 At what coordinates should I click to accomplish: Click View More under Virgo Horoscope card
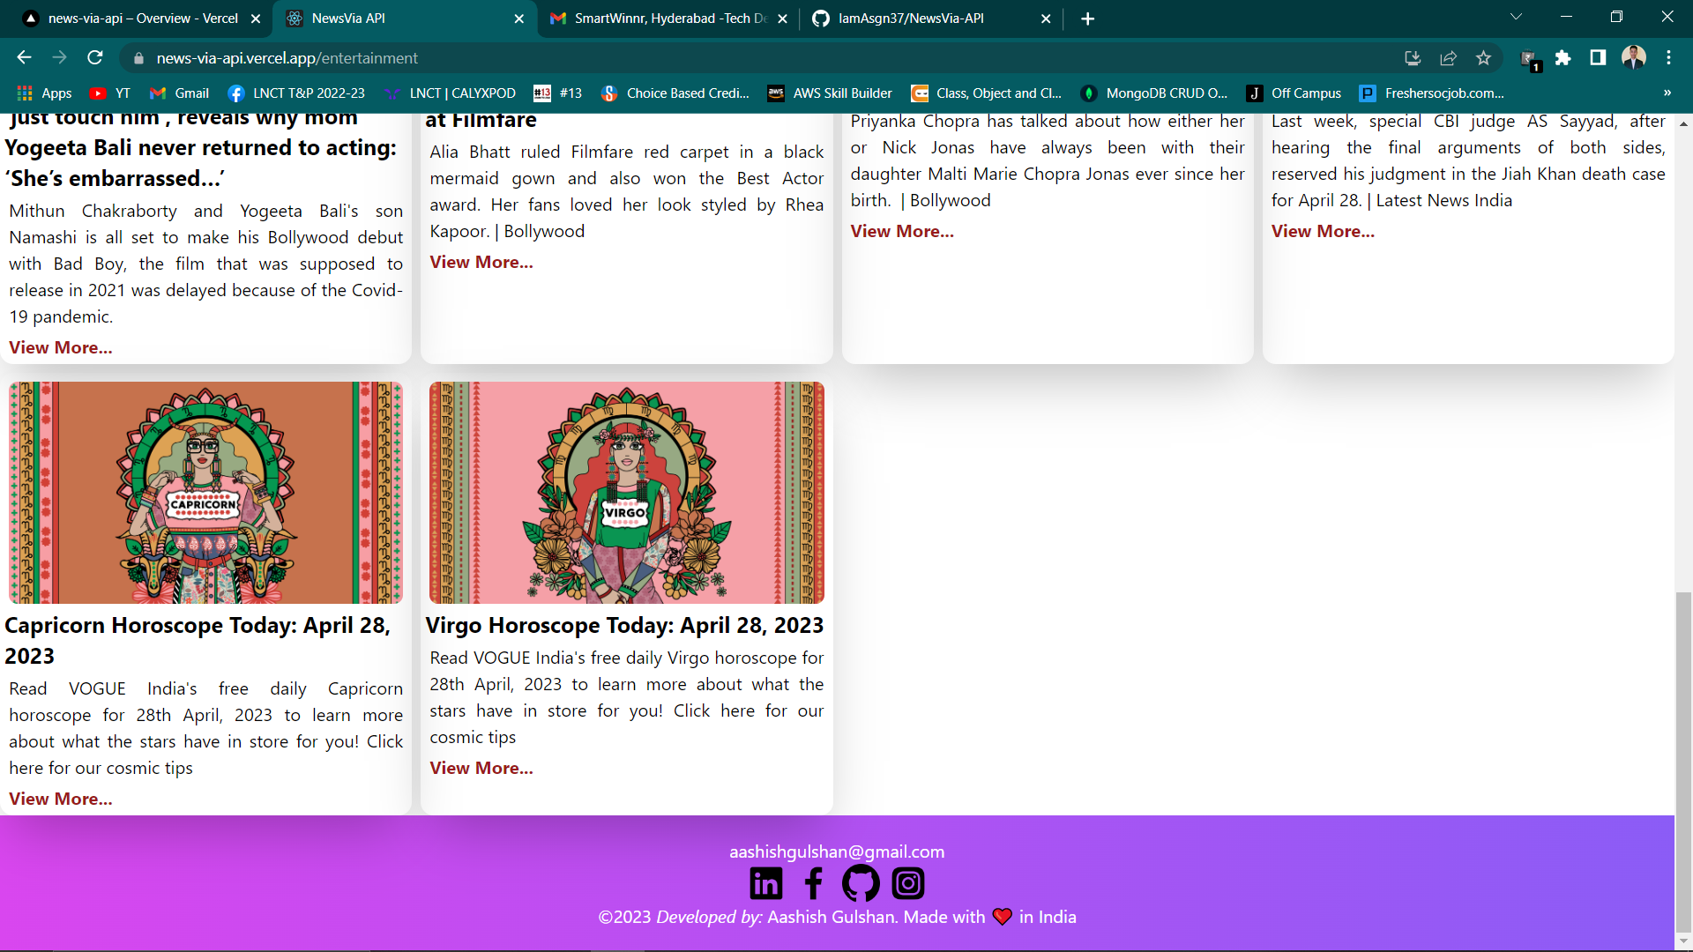click(x=481, y=768)
